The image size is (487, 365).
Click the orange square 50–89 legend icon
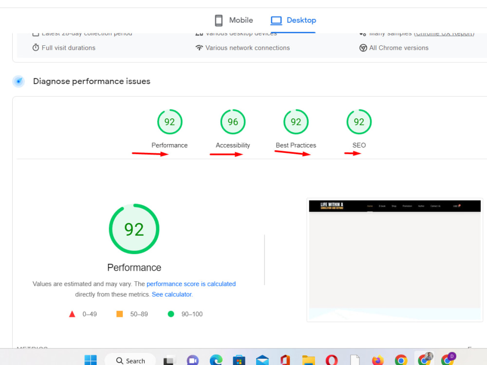click(120, 314)
